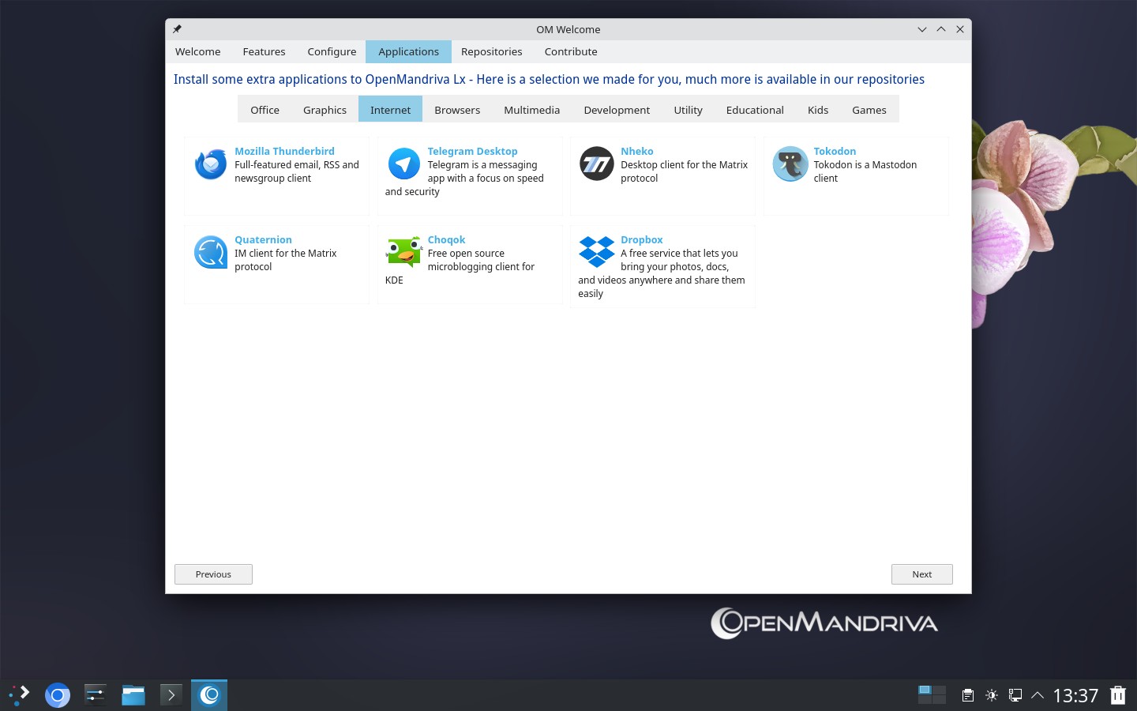
Task: Click the Mozilla Thunderbird title link
Action: pos(284,151)
